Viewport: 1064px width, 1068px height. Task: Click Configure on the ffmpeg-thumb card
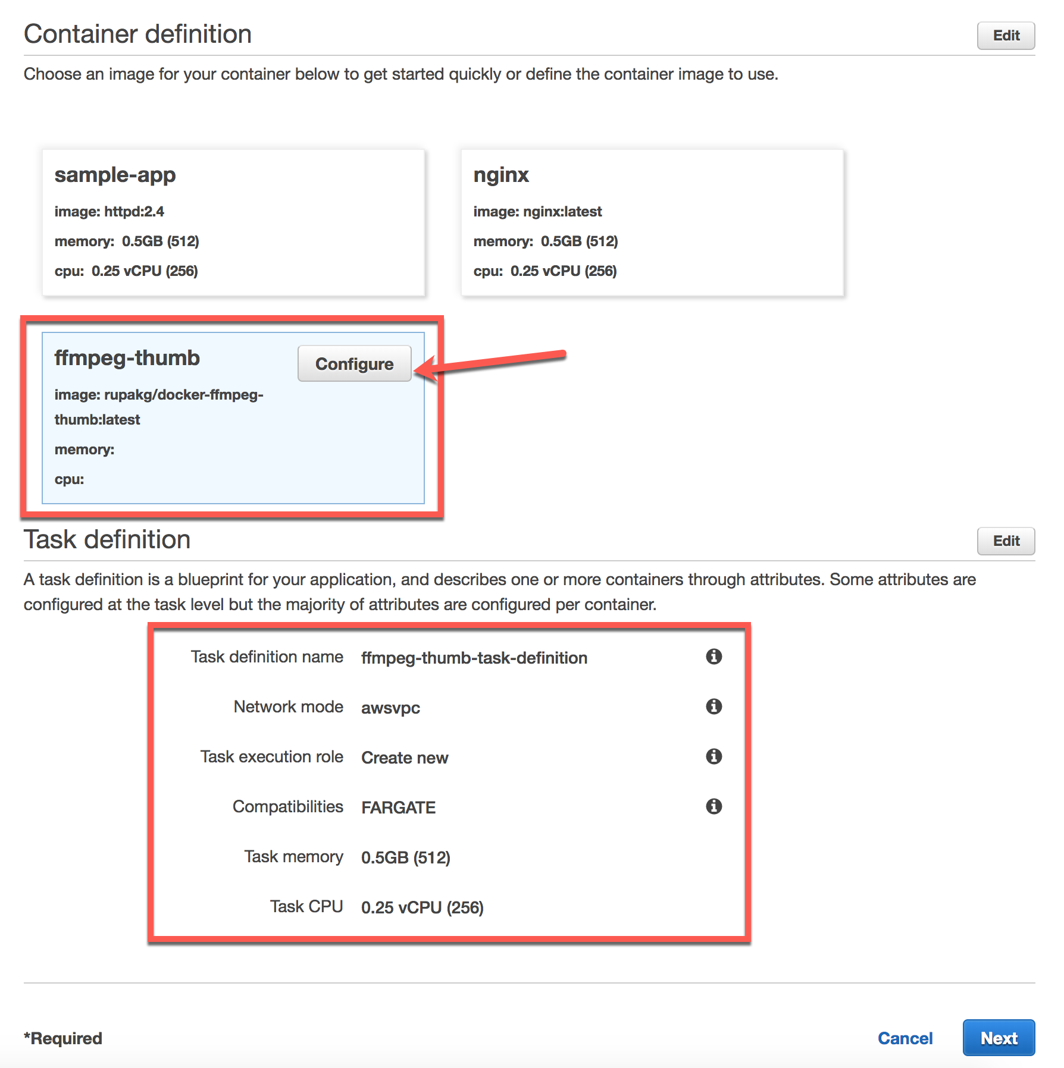pyautogui.click(x=354, y=363)
